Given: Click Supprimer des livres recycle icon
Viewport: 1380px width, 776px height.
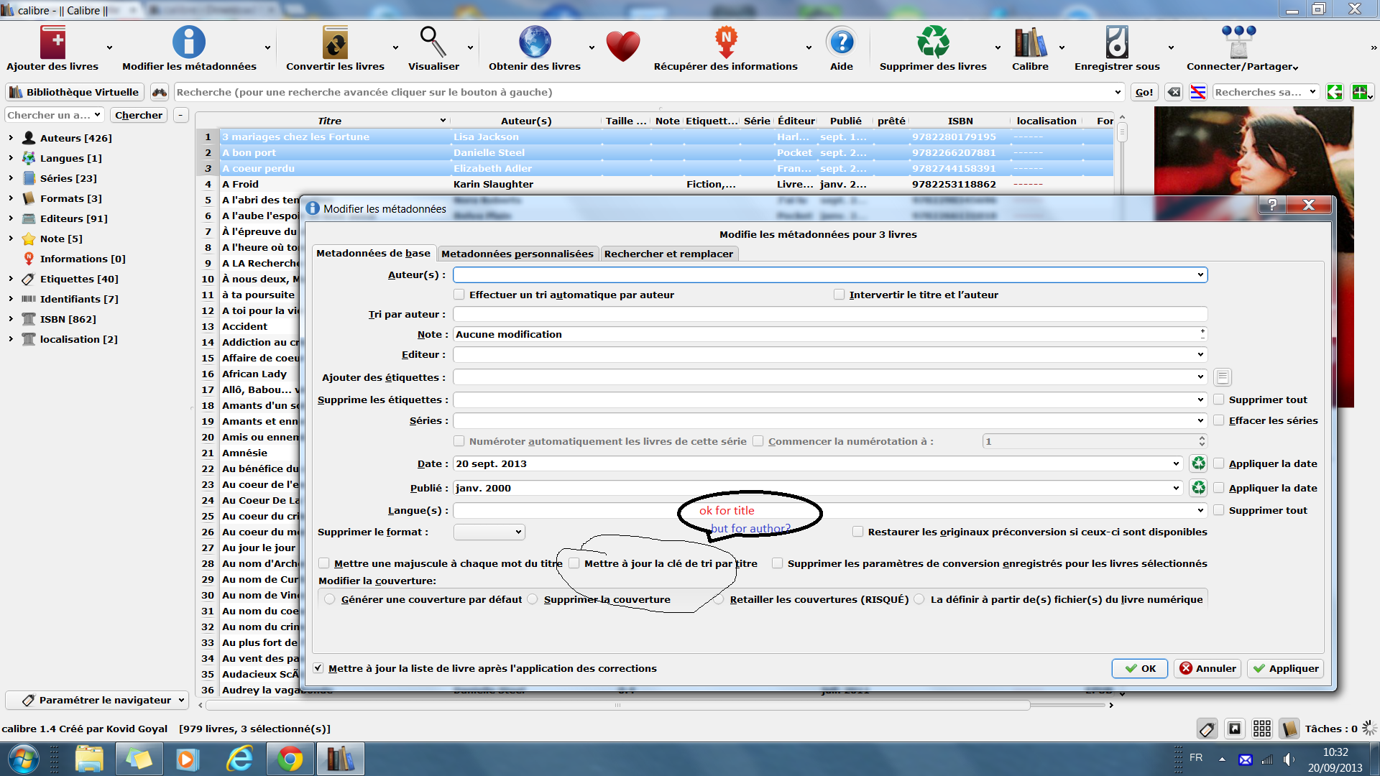Looking at the screenshot, I should click(x=933, y=43).
